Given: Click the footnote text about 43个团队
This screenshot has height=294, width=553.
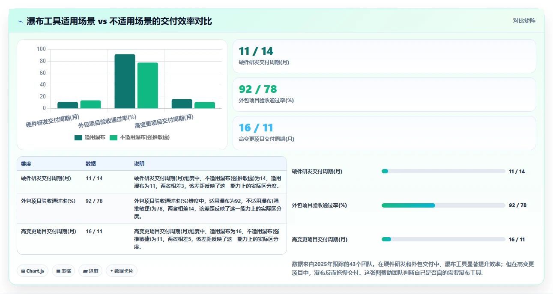Looking at the screenshot, I should [x=413, y=268].
